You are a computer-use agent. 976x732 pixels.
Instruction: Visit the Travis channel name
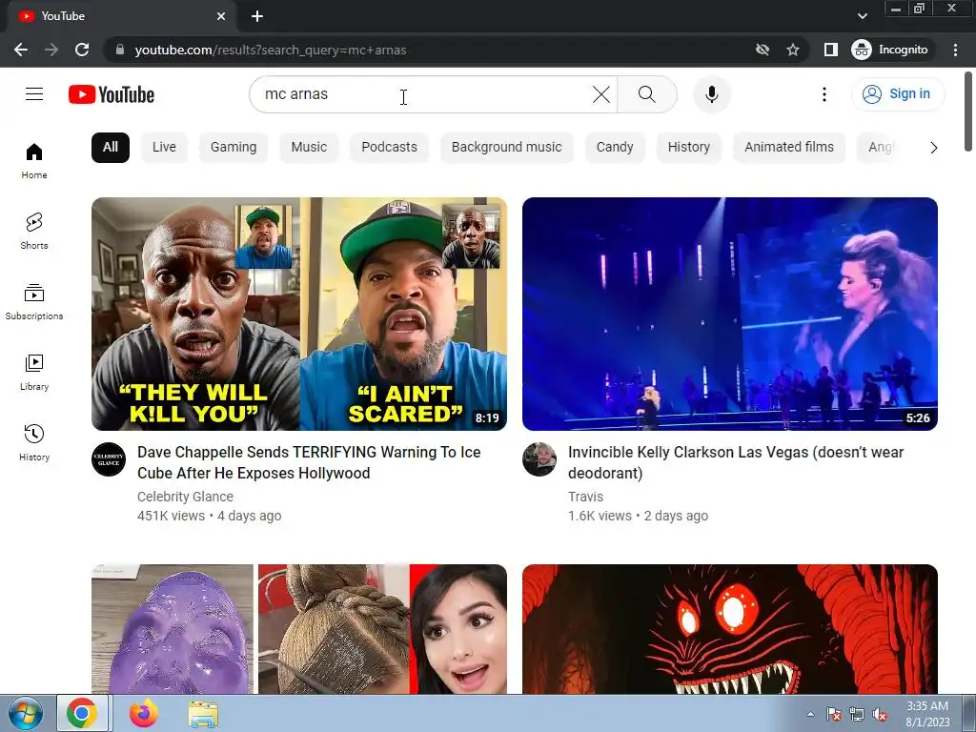[586, 497]
